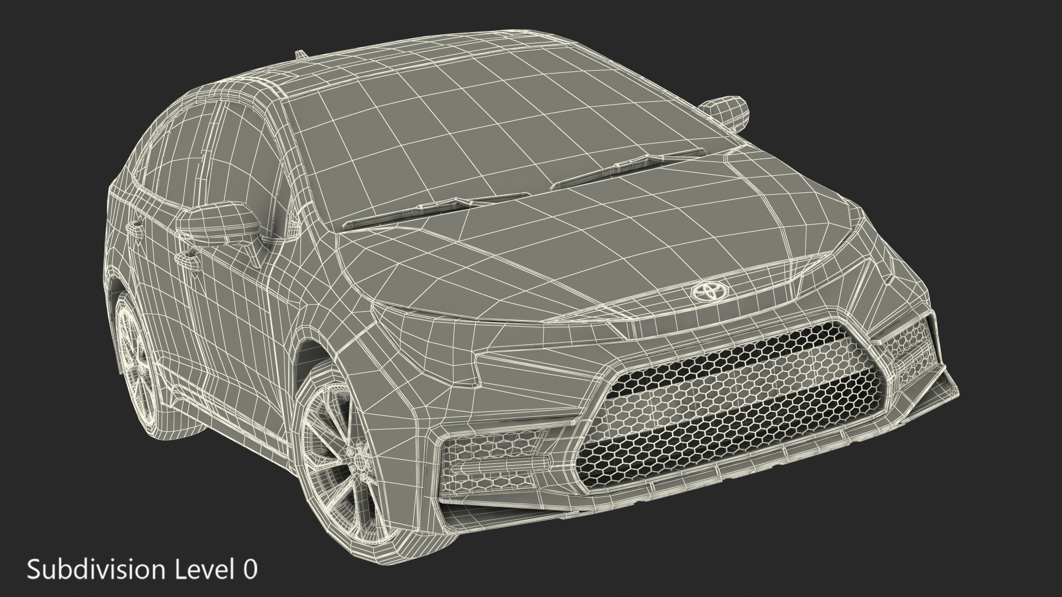
Task: Click the large honeycomb front grille
Action: tap(730, 406)
